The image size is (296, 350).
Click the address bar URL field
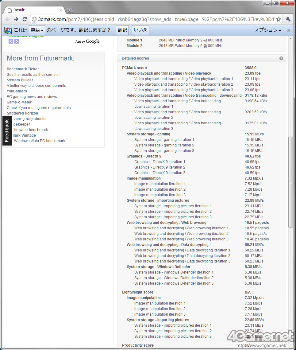(x=156, y=19)
